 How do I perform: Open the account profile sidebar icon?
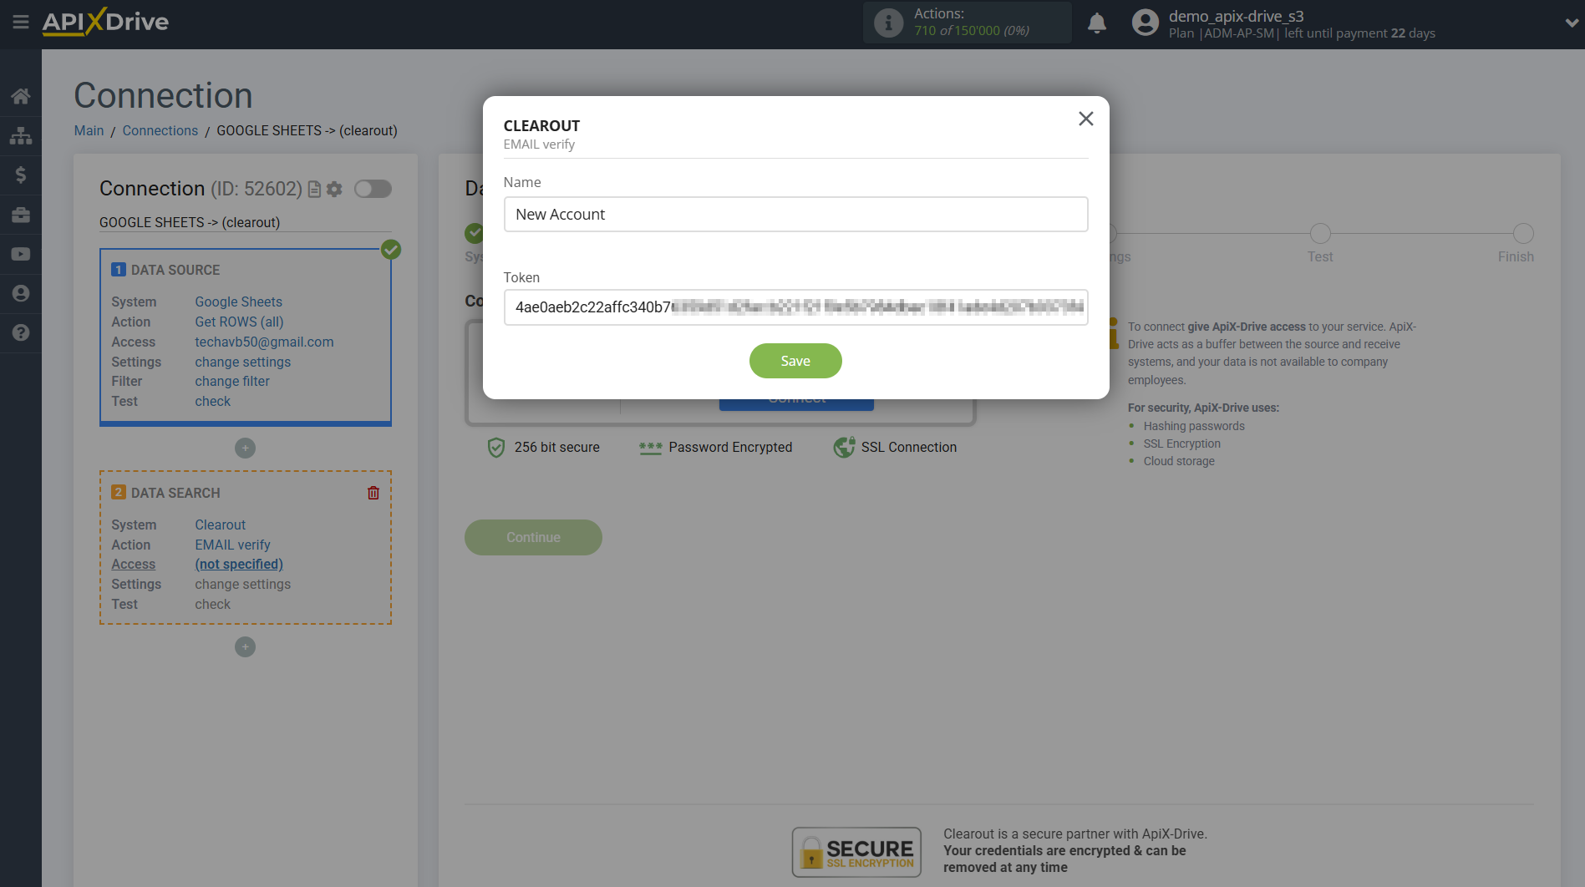pos(21,293)
